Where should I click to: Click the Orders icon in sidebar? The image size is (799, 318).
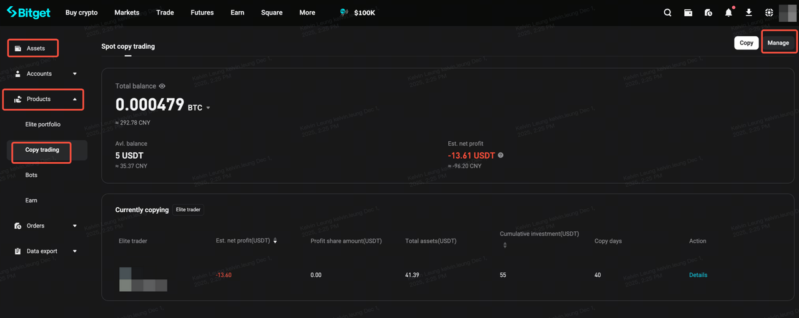(x=18, y=226)
